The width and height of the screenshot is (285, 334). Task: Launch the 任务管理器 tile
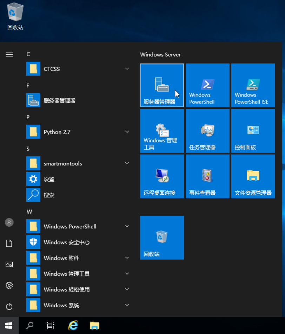pyautogui.click(x=208, y=131)
